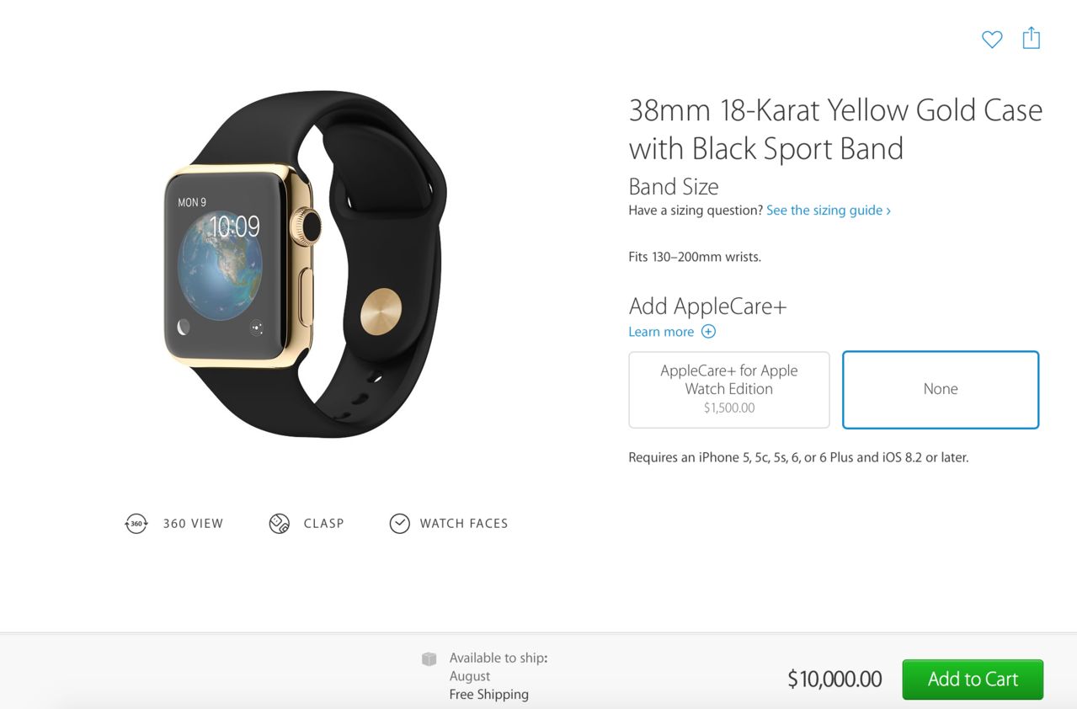Viewport: 1077px width, 709px height.
Task: Click the gold band pin on strap
Action: click(x=381, y=312)
